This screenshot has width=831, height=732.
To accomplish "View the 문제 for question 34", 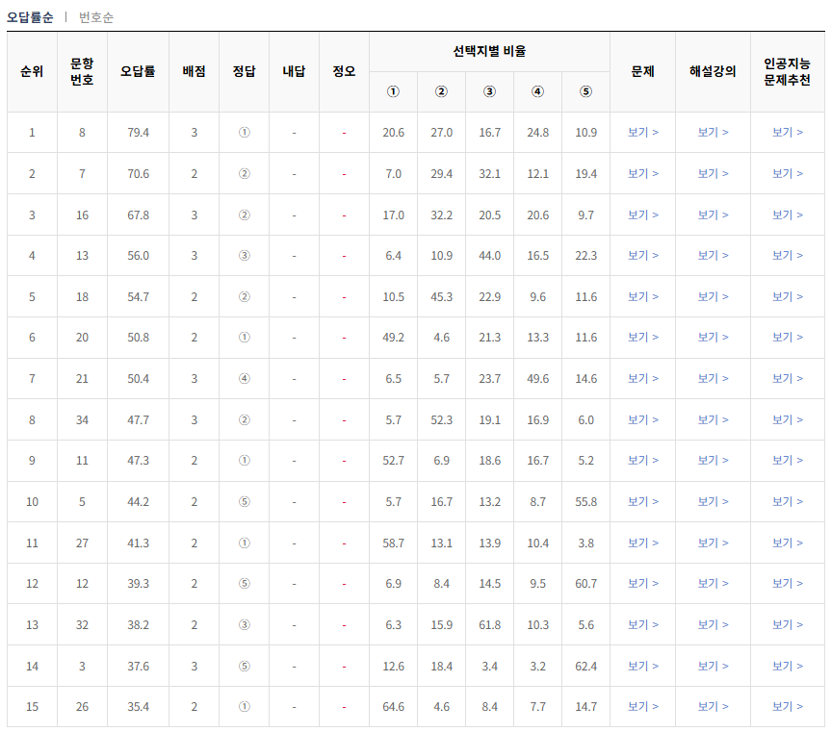I will click(641, 418).
